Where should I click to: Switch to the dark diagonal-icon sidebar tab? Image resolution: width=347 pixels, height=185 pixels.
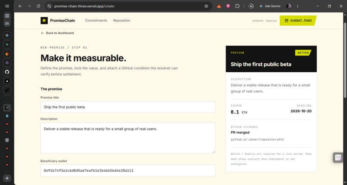tap(7, 90)
